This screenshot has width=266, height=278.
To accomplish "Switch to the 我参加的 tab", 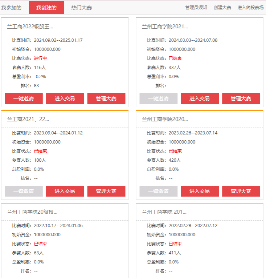I will click(x=11, y=8).
